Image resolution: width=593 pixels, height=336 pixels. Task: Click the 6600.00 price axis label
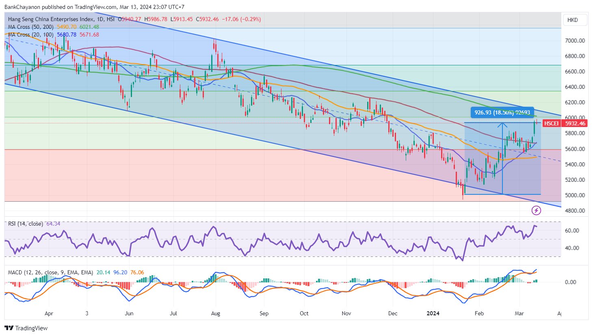(x=575, y=71)
